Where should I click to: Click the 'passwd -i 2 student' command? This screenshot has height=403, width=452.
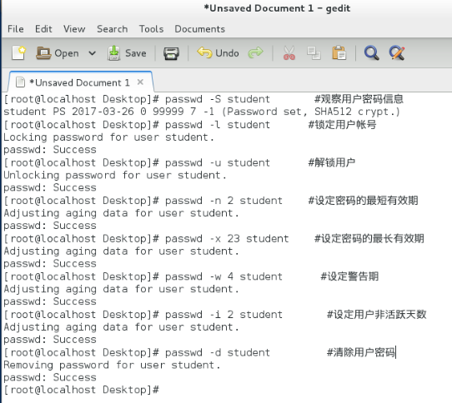[x=223, y=315]
